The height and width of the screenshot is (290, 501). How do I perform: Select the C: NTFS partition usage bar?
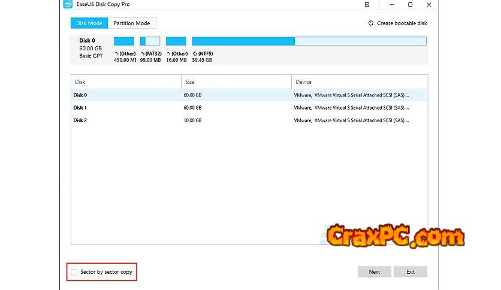click(309, 41)
